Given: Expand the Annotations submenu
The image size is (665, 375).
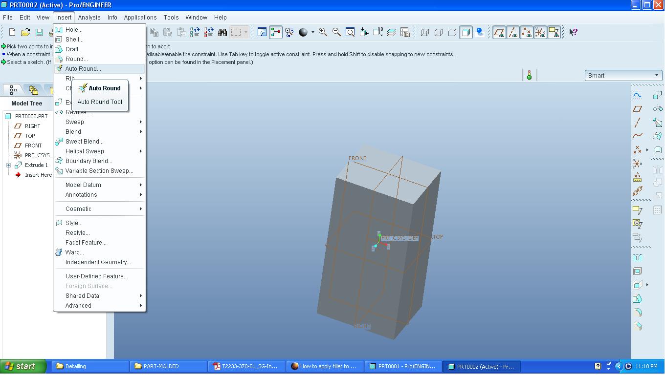Looking at the screenshot, I should pos(99,195).
